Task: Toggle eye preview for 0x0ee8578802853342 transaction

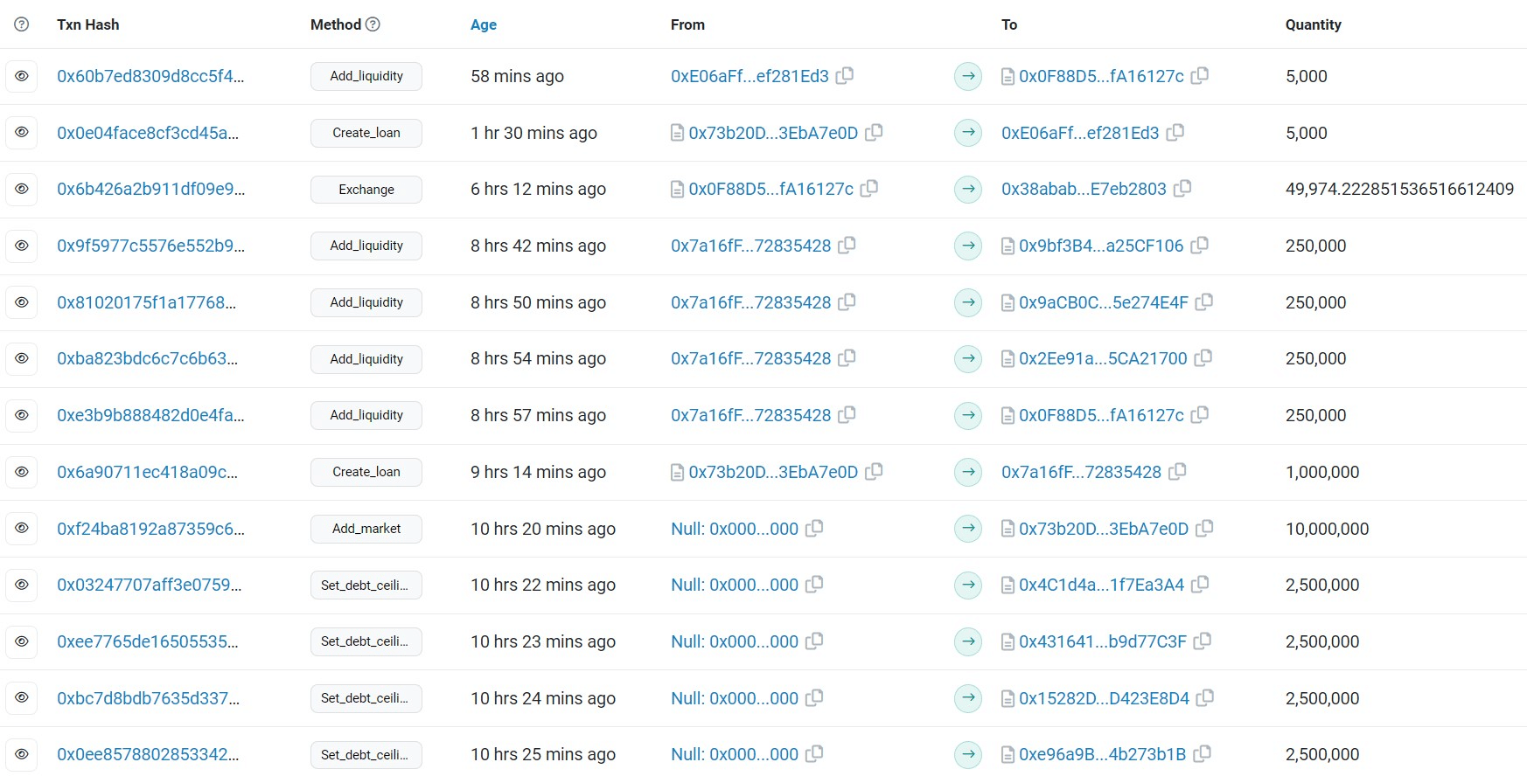Action: click(22, 754)
